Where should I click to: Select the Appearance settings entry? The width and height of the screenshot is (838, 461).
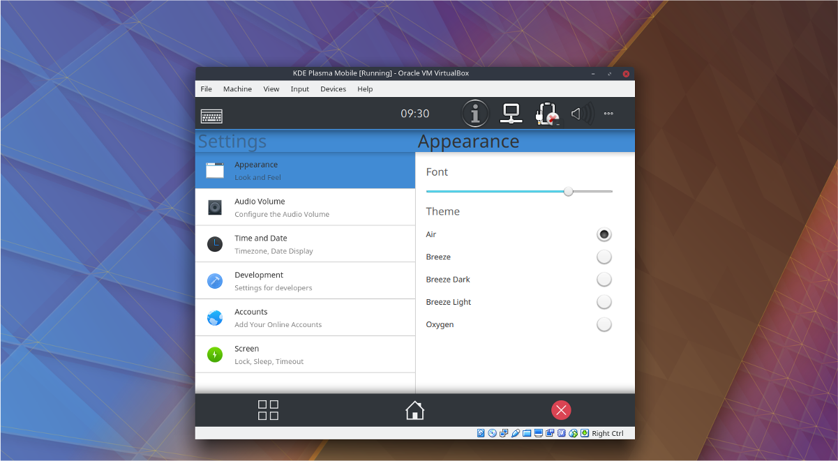click(305, 170)
